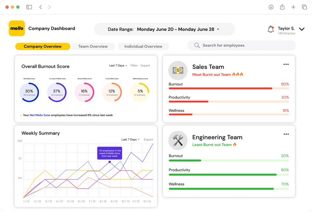Screen dimensions: 312x212
Task: Expand the Taylor S. profile chevron
Action: click(x=302, y=29)
